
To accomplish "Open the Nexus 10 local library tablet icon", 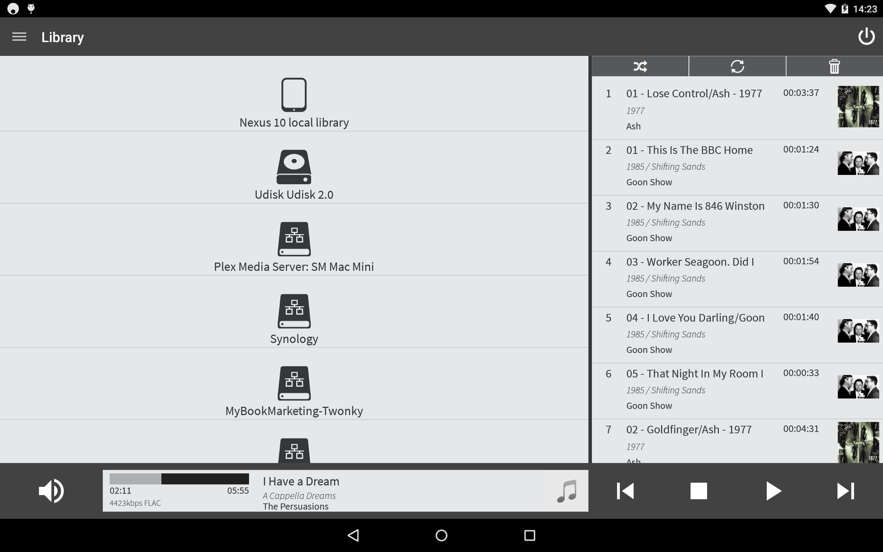I will pyautogui.click(x=294, y=95).
